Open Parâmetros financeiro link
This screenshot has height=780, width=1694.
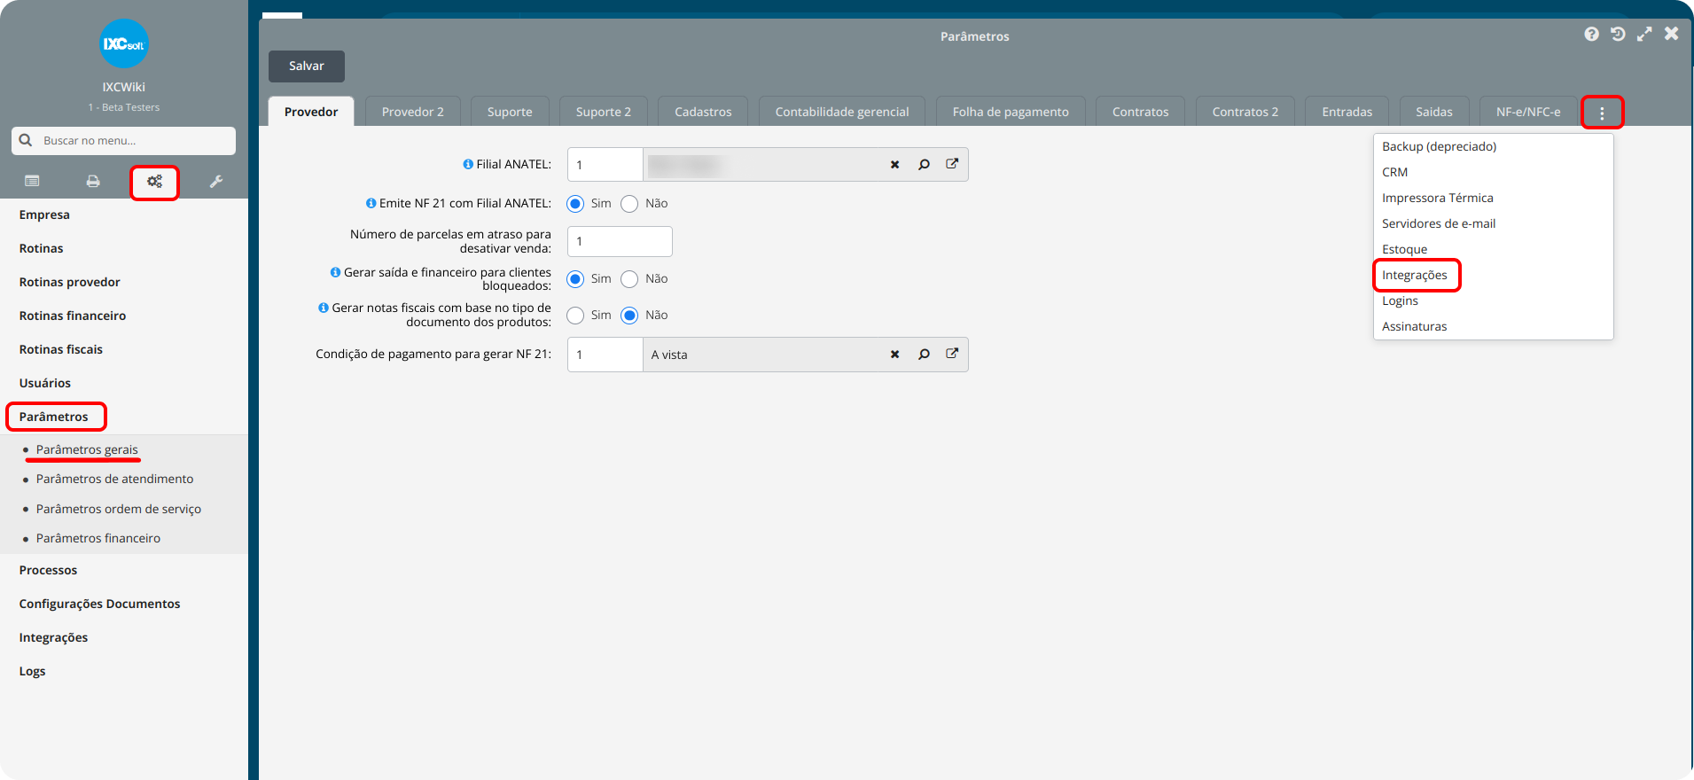(x=98, y=538)
